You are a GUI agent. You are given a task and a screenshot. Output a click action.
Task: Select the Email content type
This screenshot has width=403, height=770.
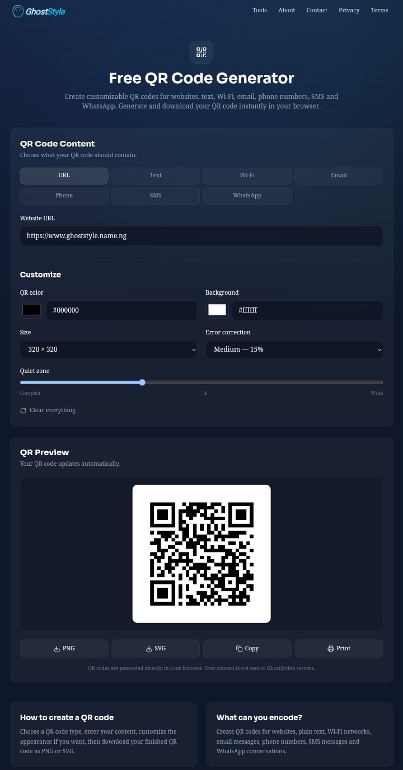[x=339, y=176]
